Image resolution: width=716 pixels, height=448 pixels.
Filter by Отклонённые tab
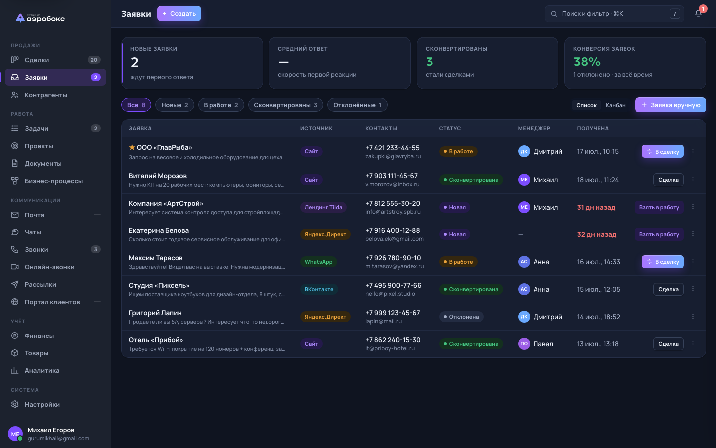click(x=358, y=105)
